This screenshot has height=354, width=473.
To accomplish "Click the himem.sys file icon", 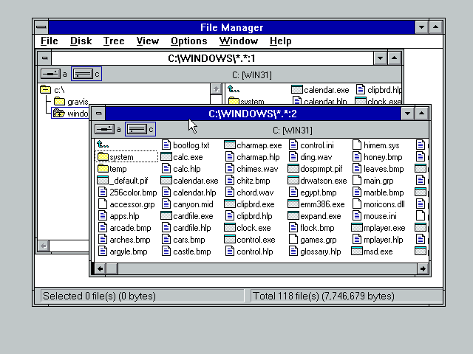I will [357, 145].
